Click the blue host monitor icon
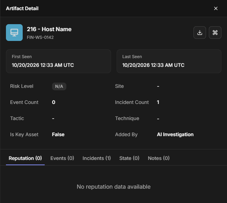Screen dimensions: 227x203 coord(14,33)
